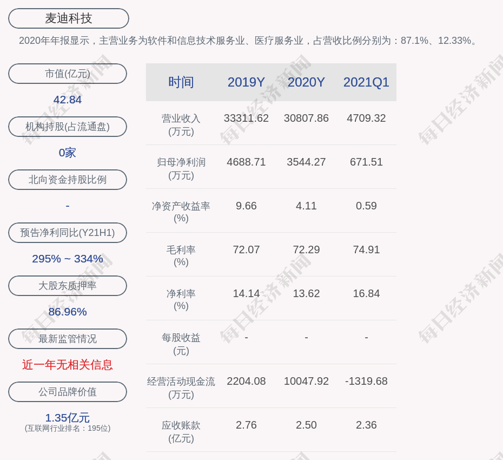Click the 1.35亿元 brand value figure

pos(68,418)
